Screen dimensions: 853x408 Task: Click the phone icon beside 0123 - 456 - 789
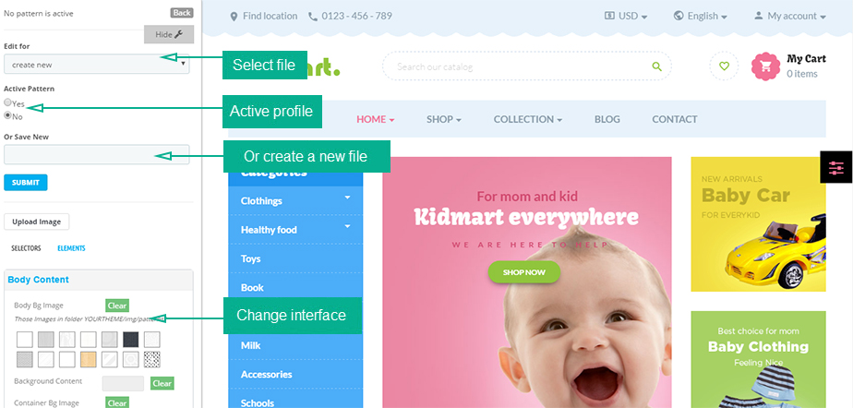point(313,17)
